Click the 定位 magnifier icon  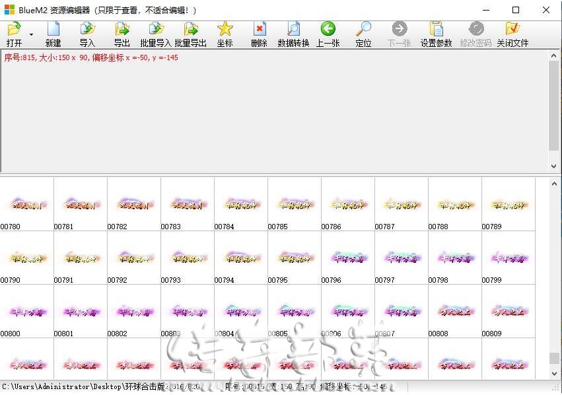[x=363, y=29]
